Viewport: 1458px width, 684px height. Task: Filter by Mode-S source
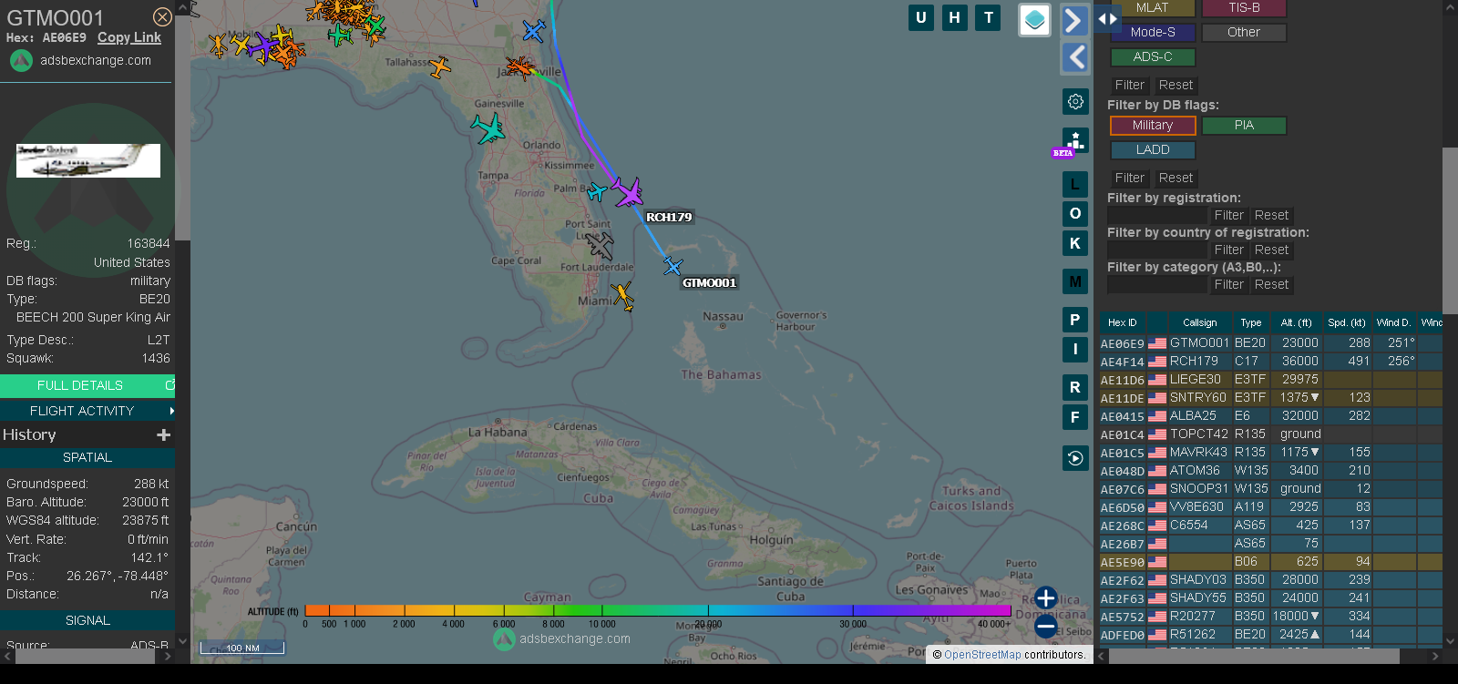pyautogui.click(x=1152, y=32)
